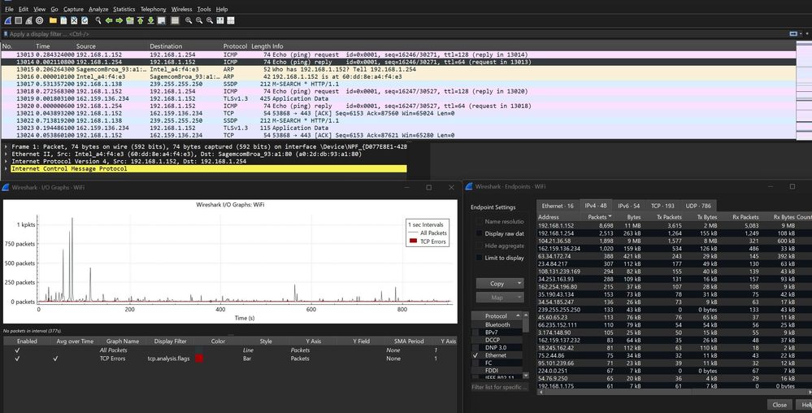Go back to the previous packet in history

[x=109, y=20]
